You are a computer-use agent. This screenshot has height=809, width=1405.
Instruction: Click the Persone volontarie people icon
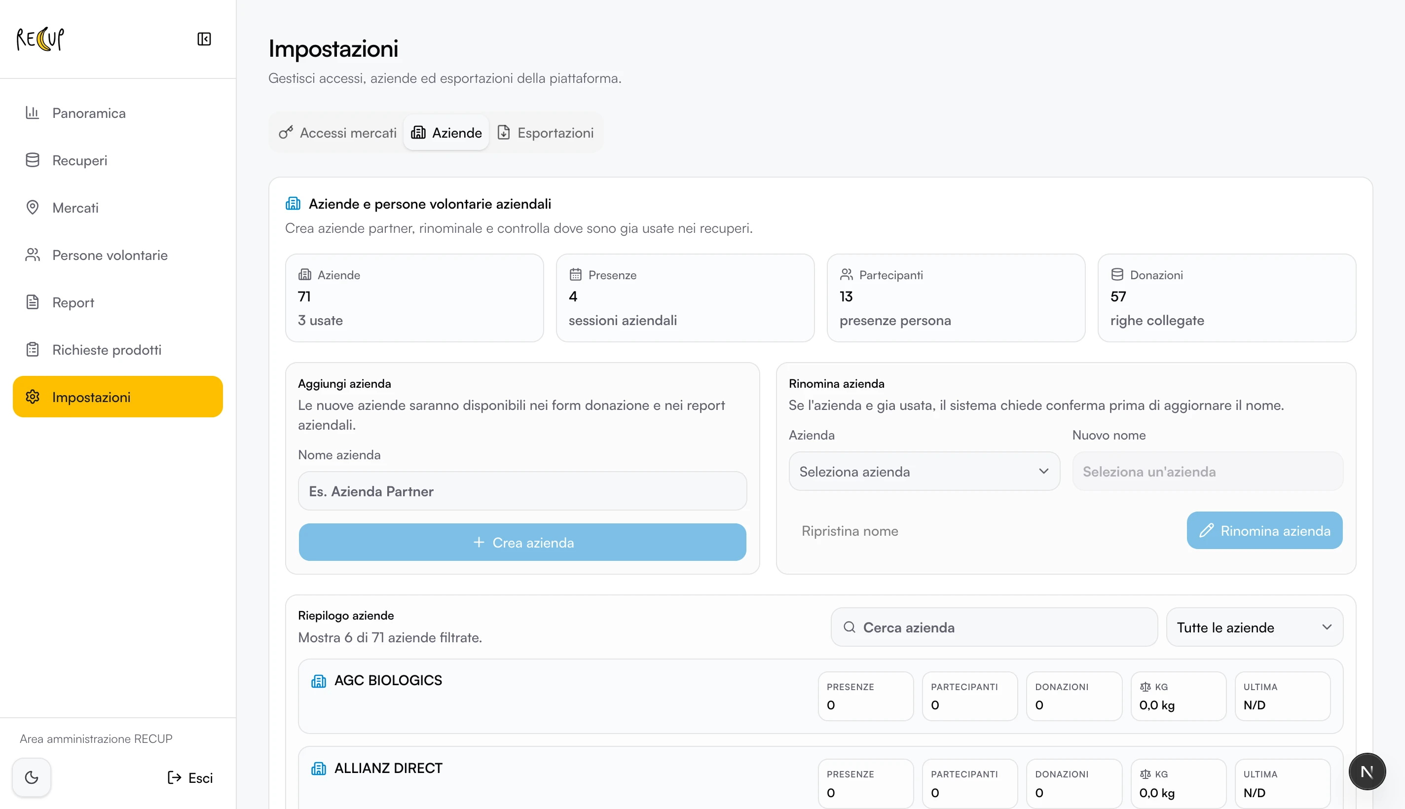32,255
